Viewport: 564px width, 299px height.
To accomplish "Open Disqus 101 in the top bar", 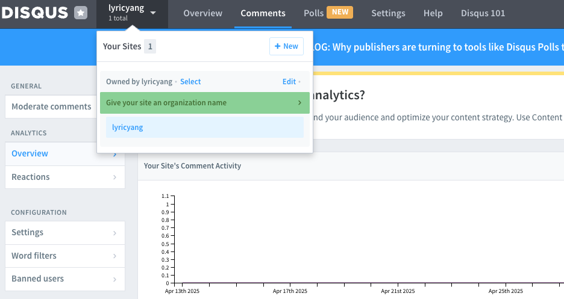I will (x=483, y=13).
